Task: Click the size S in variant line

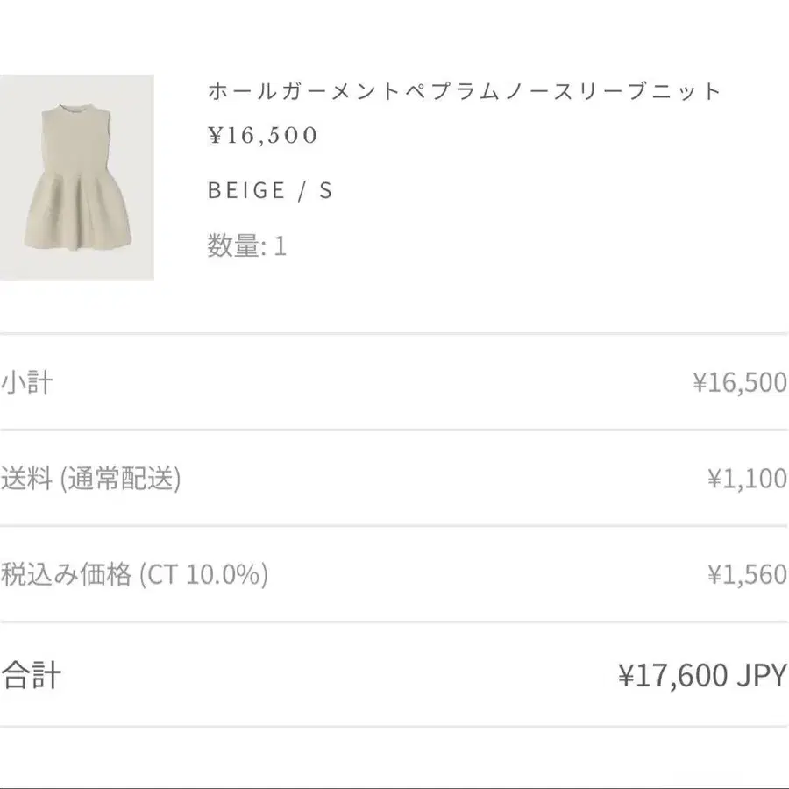Action: pos(326,191)
